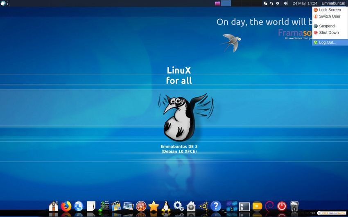This screenshot has height=217, width=348.
Task: Open the trash bin dock icon
Action: 294,206
